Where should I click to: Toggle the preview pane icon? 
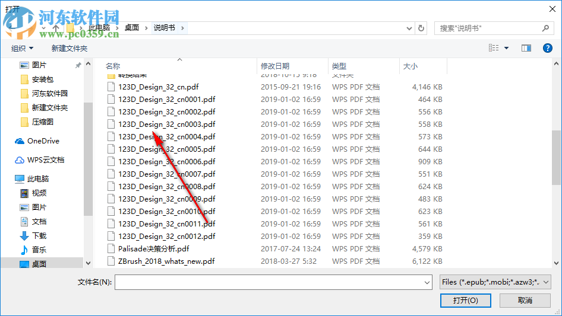pyautogui.click(x=526, y=48)
